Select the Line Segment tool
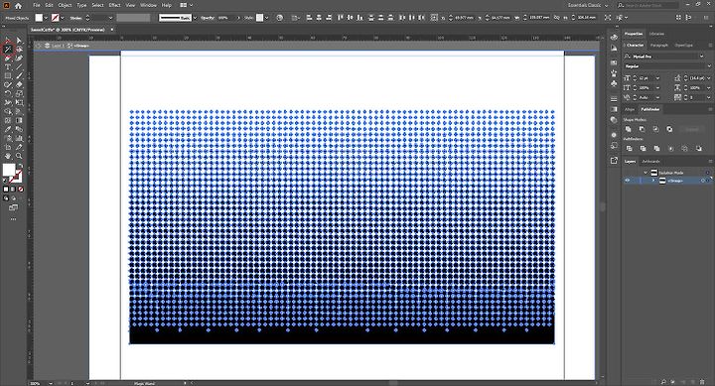 pyautogui.click(x=19, y=67)
